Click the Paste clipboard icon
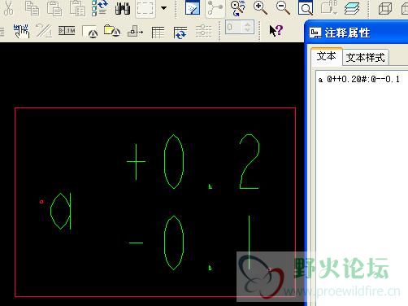 (54, 8)
